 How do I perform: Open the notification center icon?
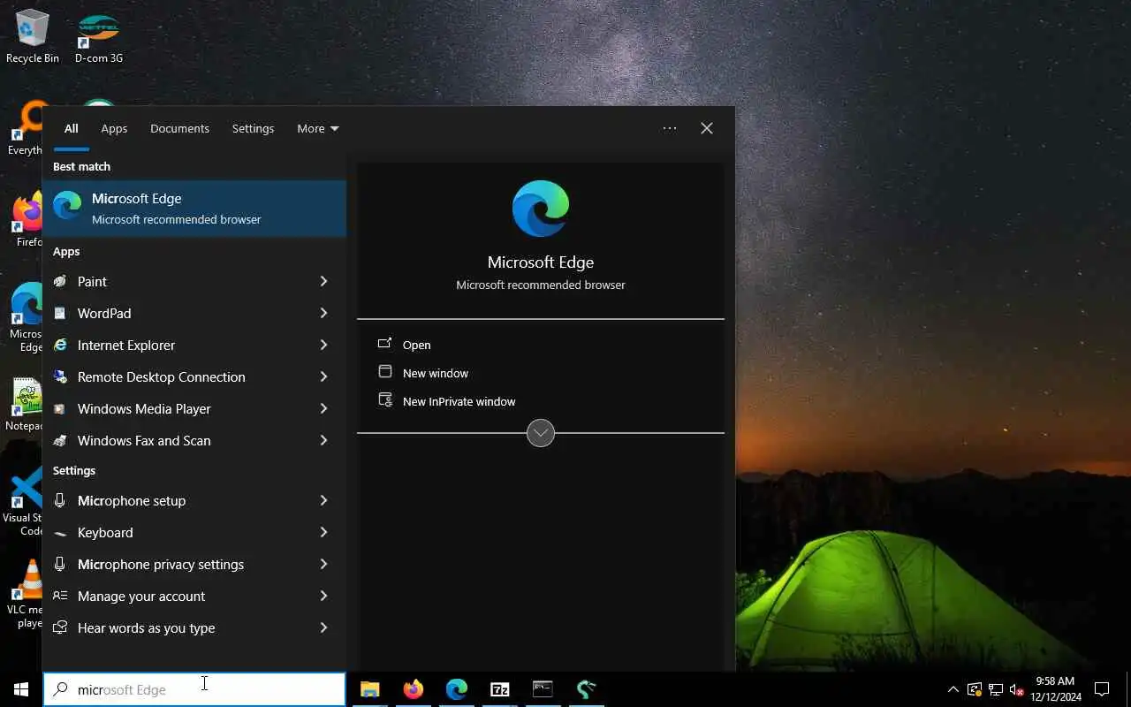1102,689
